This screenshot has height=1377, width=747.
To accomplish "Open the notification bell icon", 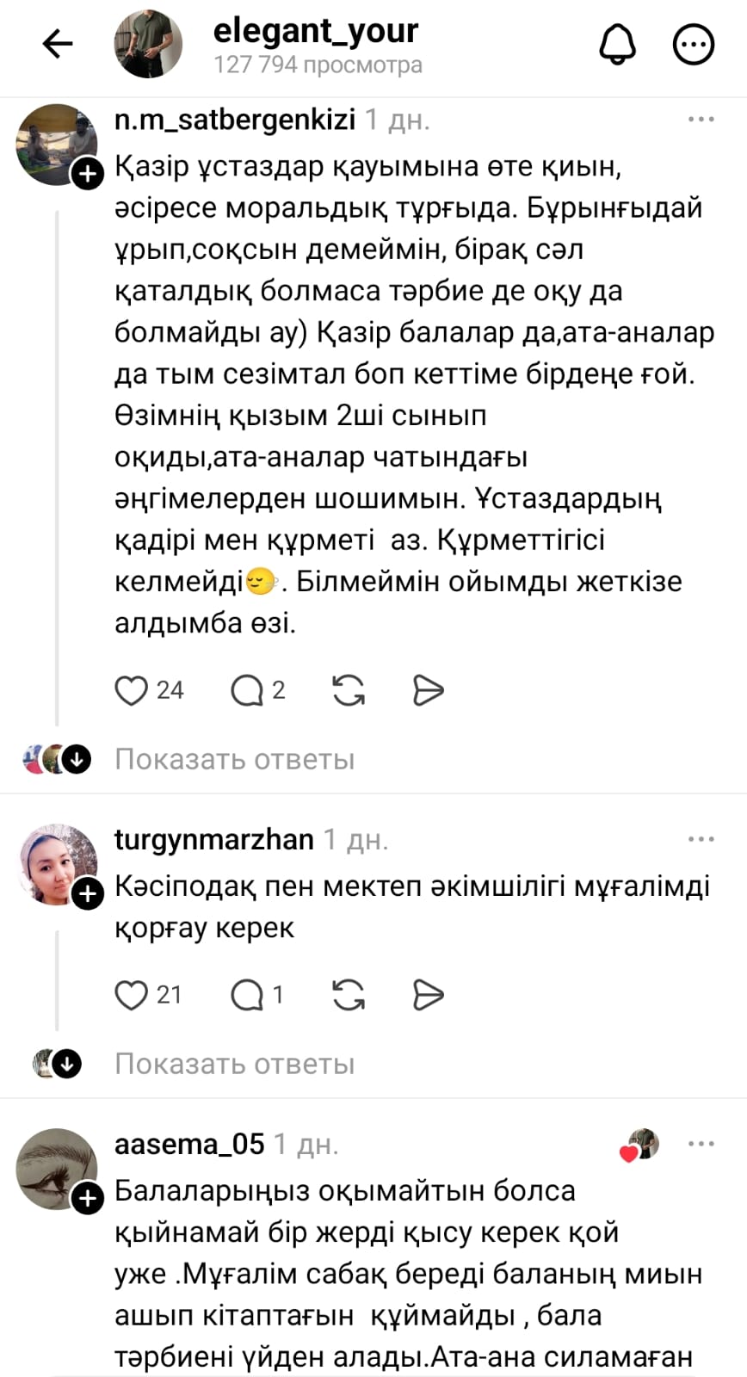I will coord(617,44).
